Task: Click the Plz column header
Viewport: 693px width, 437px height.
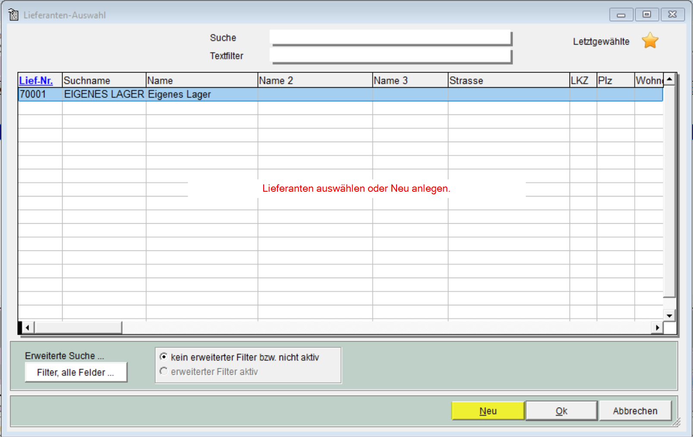Action: click(x=616, y=80)
